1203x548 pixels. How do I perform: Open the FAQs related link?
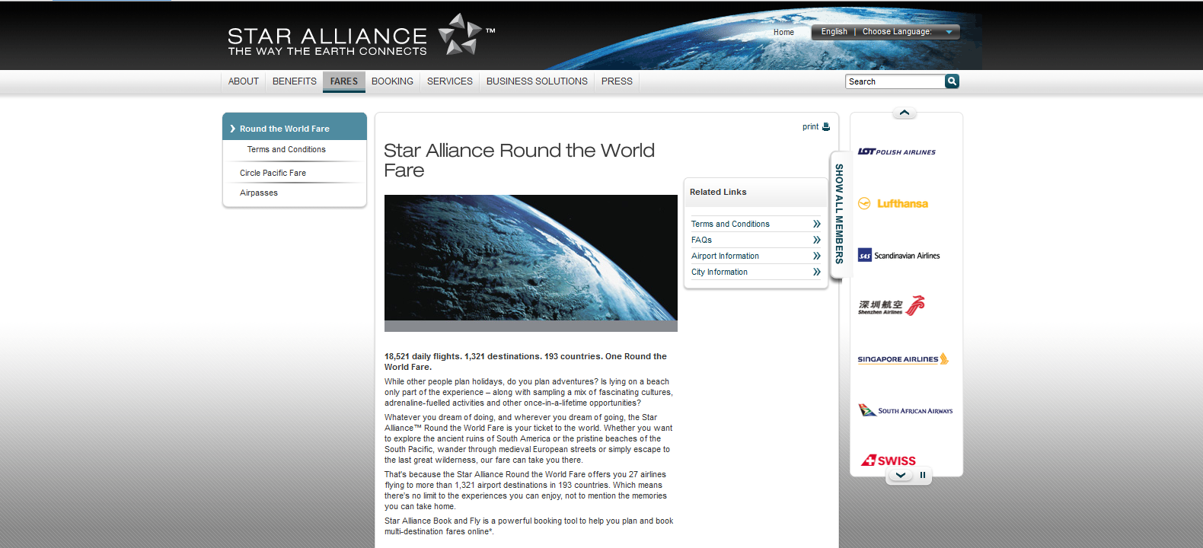pos(701,240)
